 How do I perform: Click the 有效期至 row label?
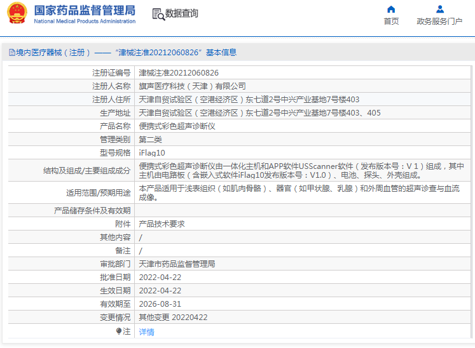coord(116,304)
